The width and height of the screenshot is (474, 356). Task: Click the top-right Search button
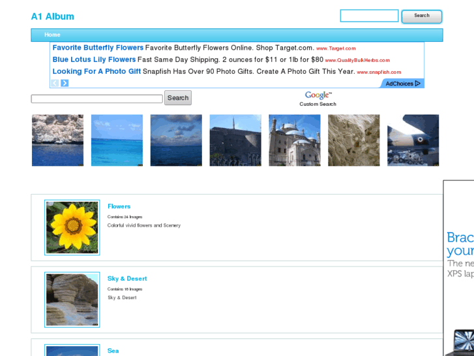(422, 16)
